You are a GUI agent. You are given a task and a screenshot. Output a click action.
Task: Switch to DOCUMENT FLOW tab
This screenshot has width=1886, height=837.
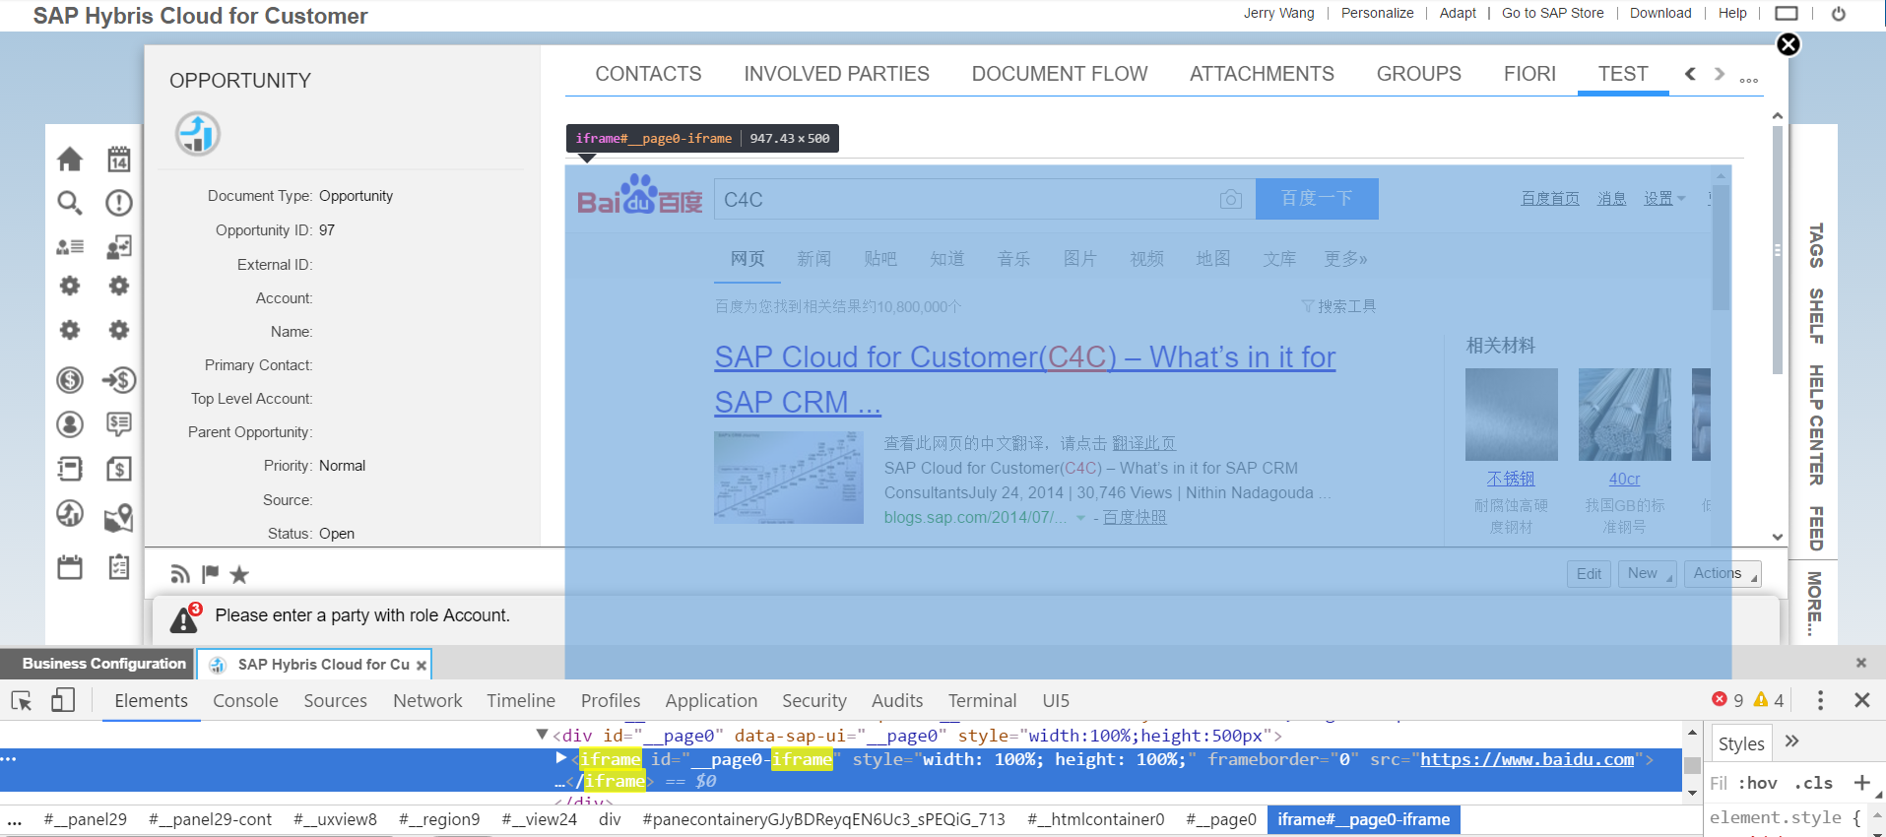click(x=1060, y=74)
